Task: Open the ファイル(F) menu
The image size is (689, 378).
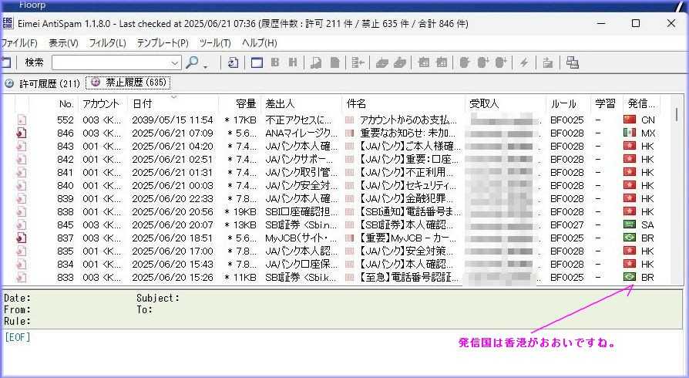Action: click(x=19, y=43)
